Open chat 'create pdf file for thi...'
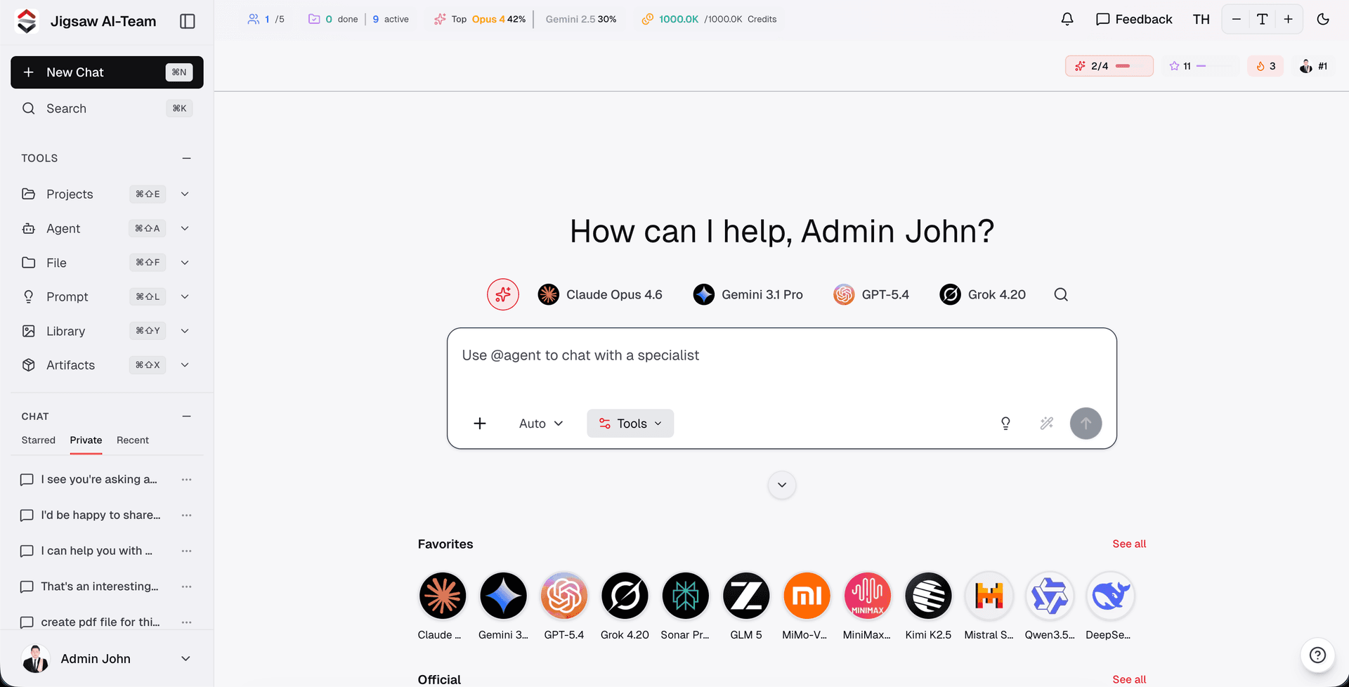1349x687 pixels. [x=100, y=622]
